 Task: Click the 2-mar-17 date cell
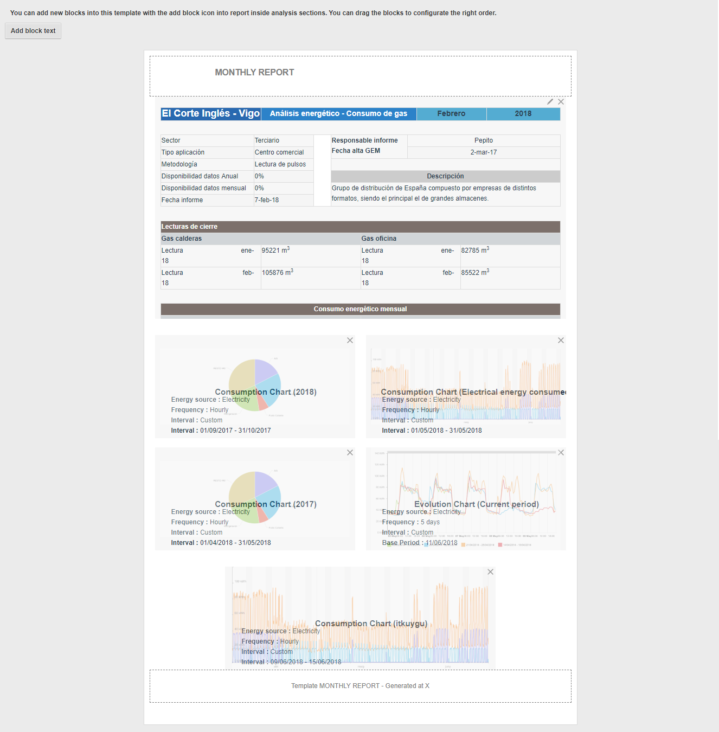click(x=484, y=152)
